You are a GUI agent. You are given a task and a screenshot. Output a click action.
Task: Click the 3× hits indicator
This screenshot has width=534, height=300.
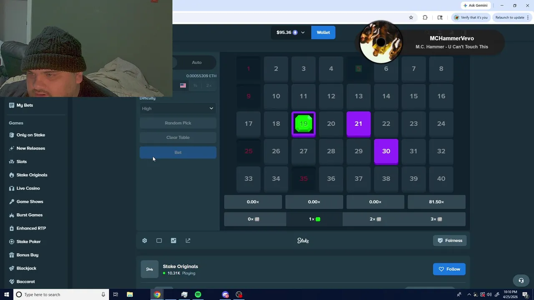tap(436, 219)
